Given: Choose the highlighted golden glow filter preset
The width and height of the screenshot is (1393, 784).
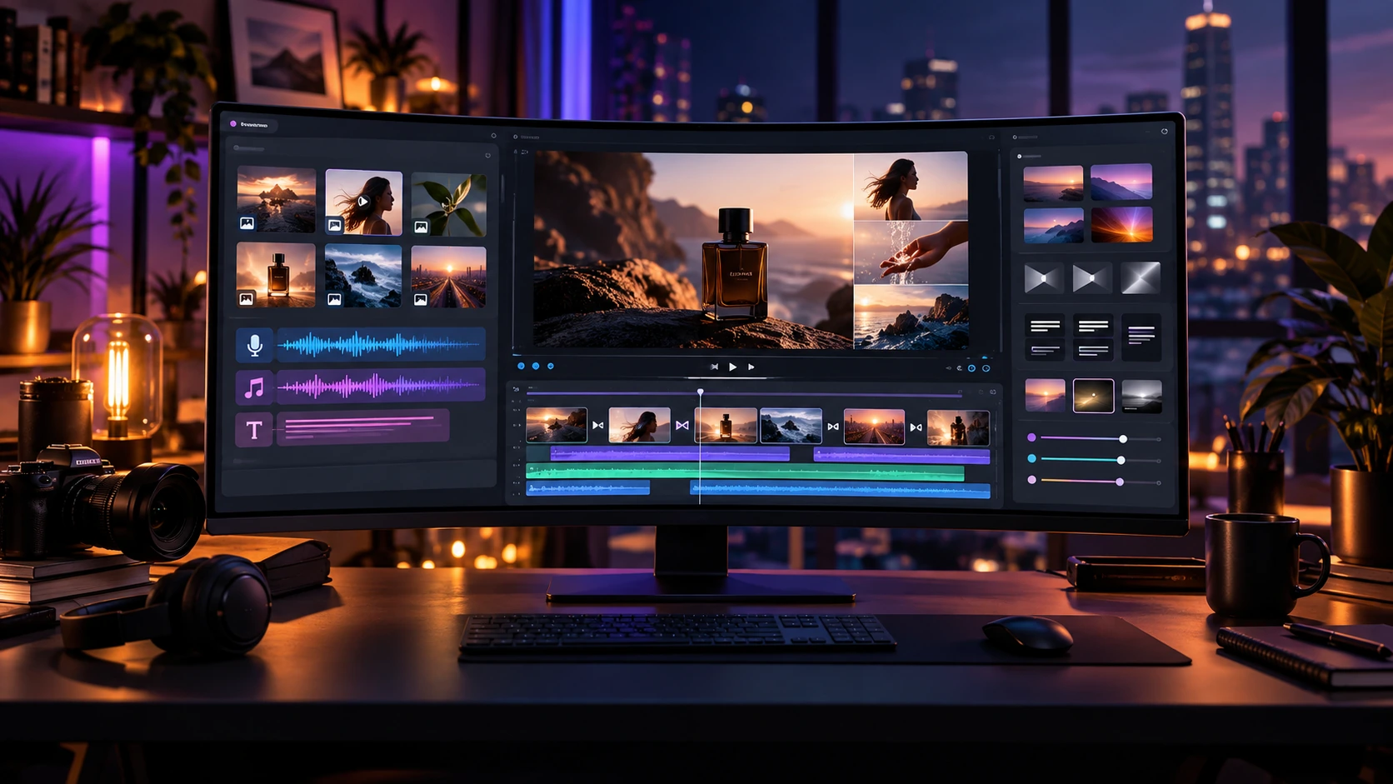Looking at the screenshot, I should coord(1093,396).
